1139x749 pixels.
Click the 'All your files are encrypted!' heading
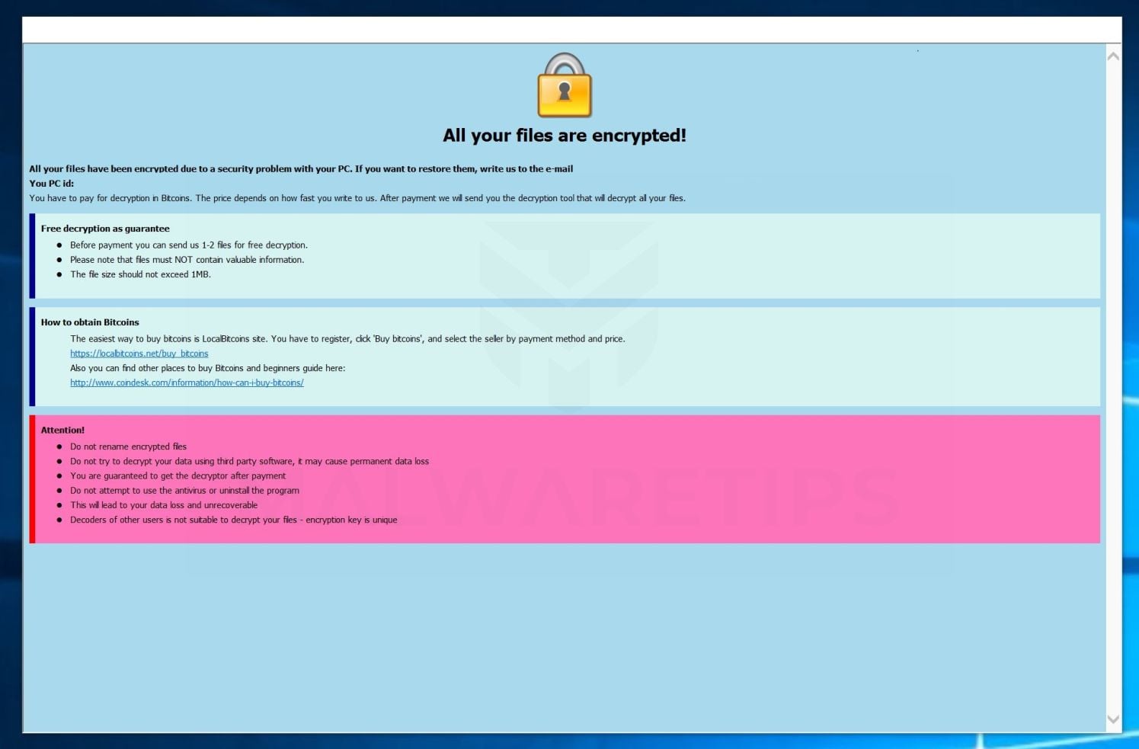coord(565,136)
